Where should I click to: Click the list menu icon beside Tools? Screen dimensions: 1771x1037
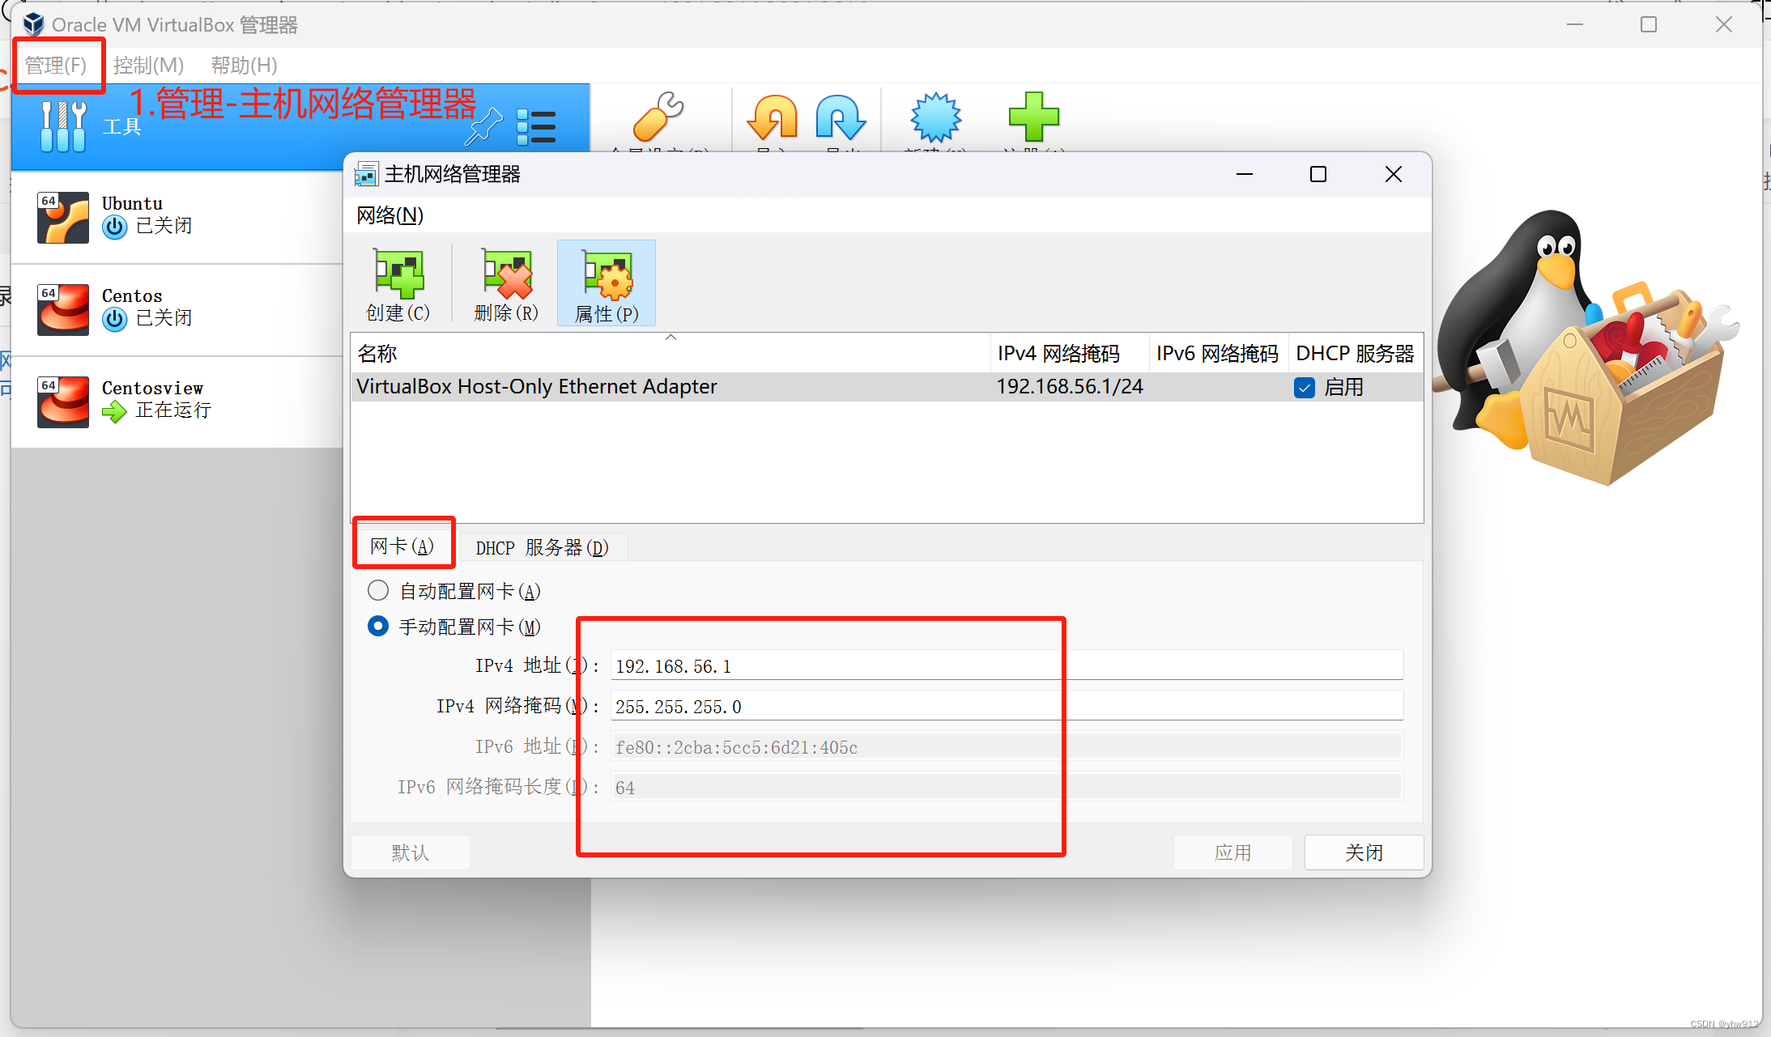click(x=536, y=127)
